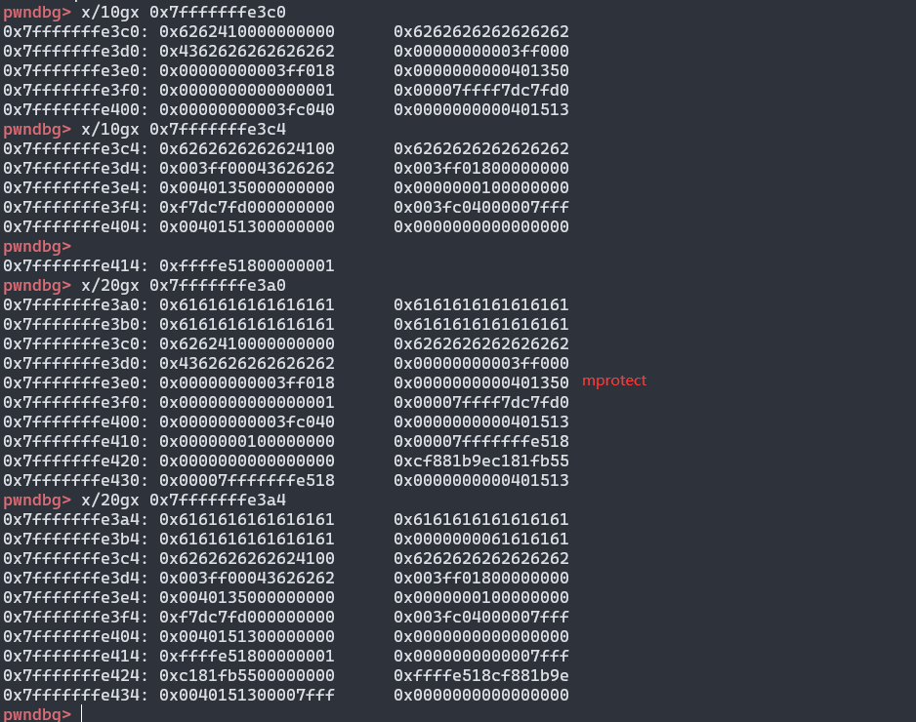916x722 pixels.
Task: Select the value 0x0000000000007fff
Action: (x=481, y=656)
